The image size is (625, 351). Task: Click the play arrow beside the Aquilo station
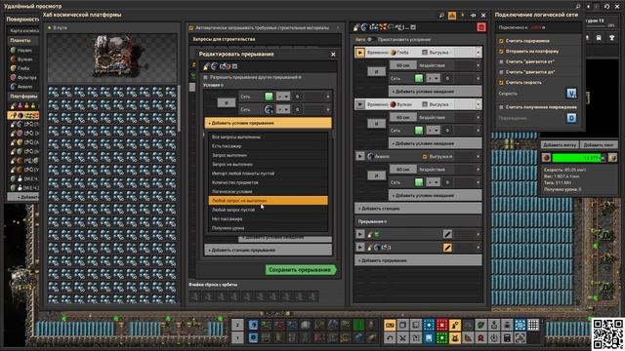point(360,156)
